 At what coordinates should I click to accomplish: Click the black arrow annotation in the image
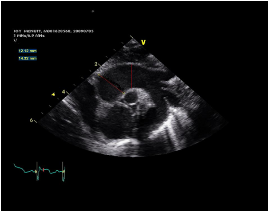[x=115, y=85]
